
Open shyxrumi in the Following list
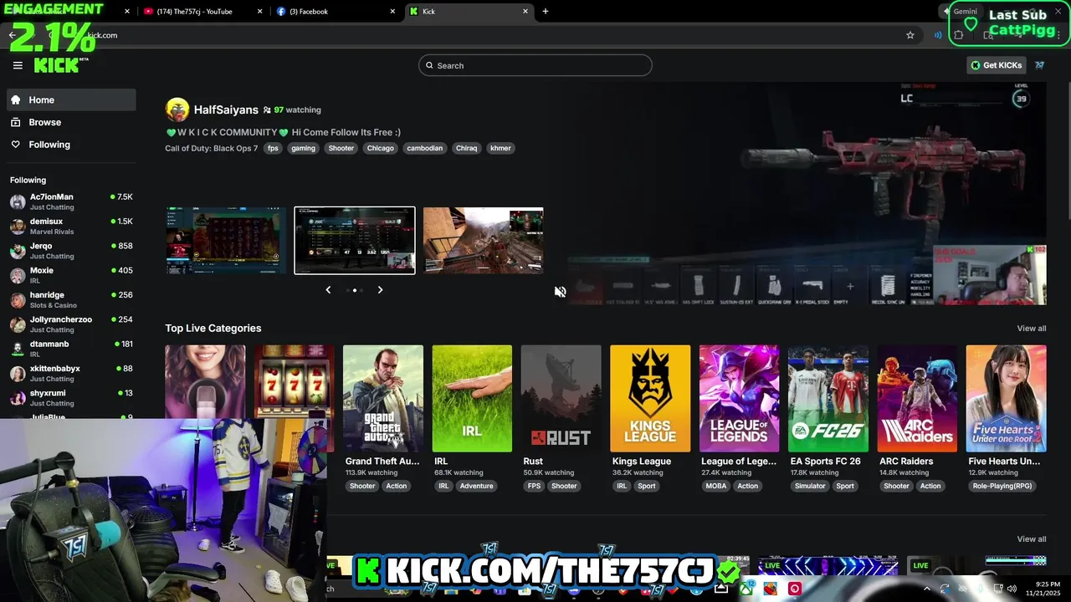click(71, 397)
